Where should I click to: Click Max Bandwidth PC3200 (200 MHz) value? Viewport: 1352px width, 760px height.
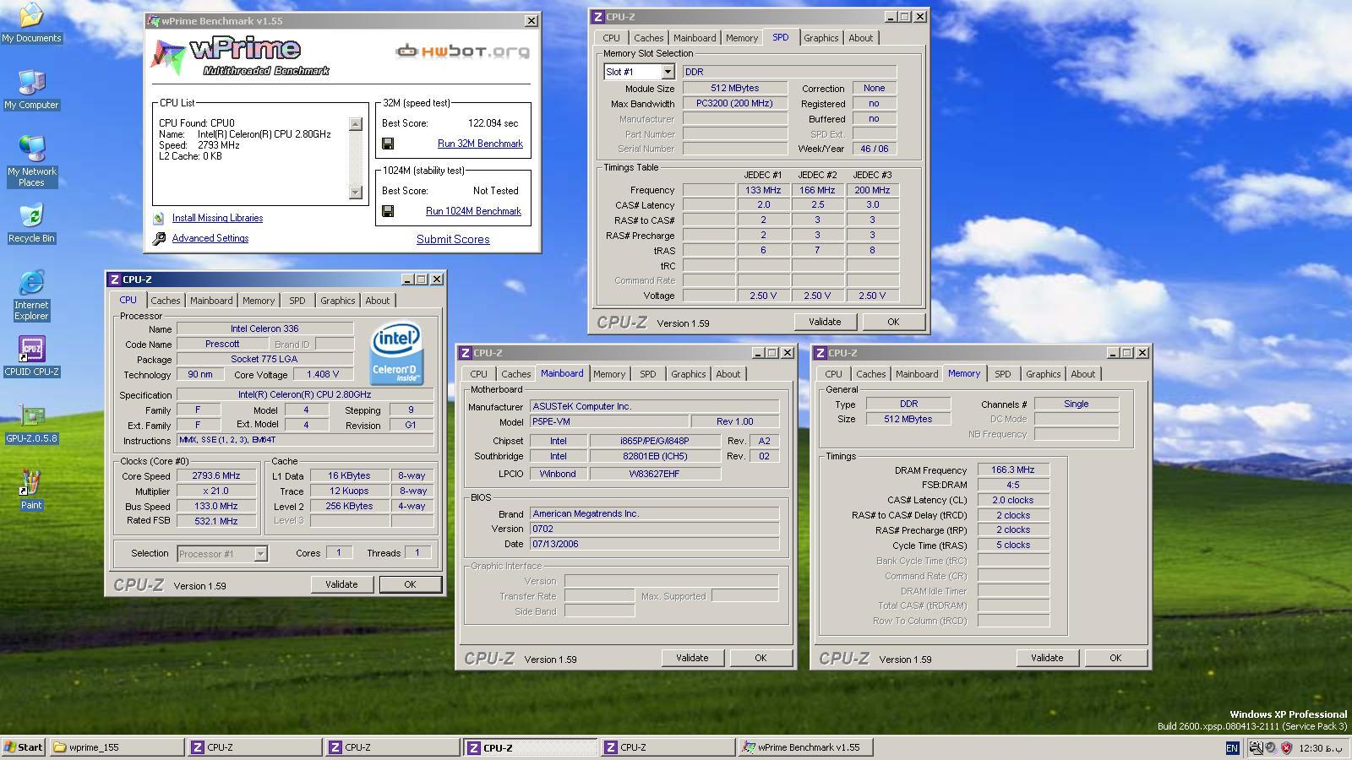click(x=734, y=103)
